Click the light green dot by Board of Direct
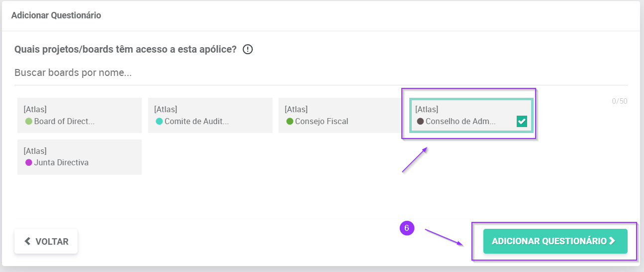644x272 pixels. tap(28, 121)
